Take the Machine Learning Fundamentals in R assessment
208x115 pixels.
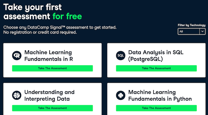point(52,68)
